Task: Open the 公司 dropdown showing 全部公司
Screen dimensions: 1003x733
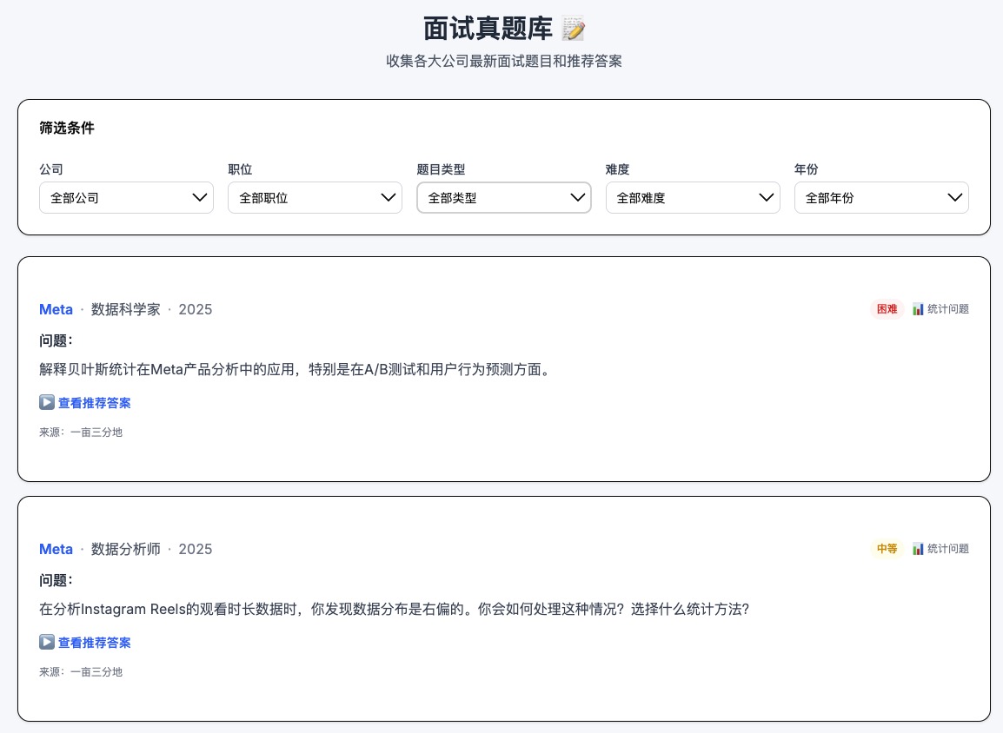Action: pos(126,197)
